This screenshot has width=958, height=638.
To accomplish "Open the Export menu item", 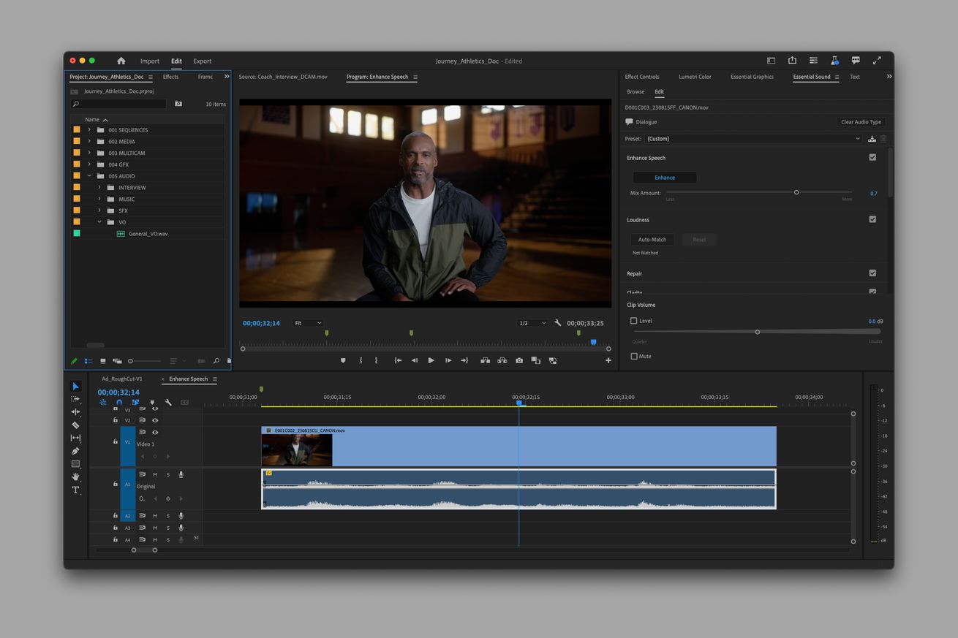I will (202, 61).
